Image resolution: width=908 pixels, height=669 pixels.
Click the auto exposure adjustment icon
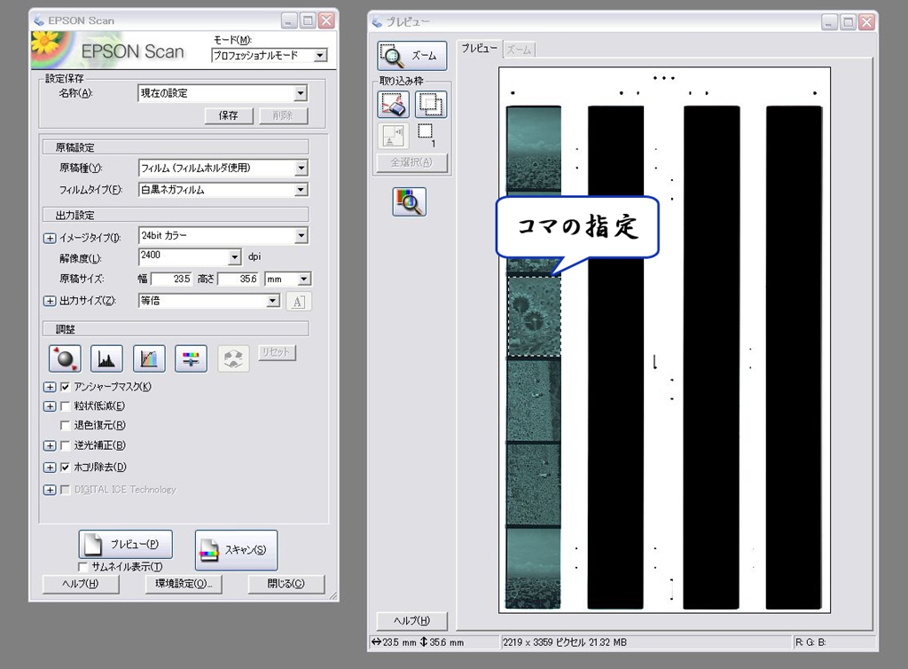65,358
